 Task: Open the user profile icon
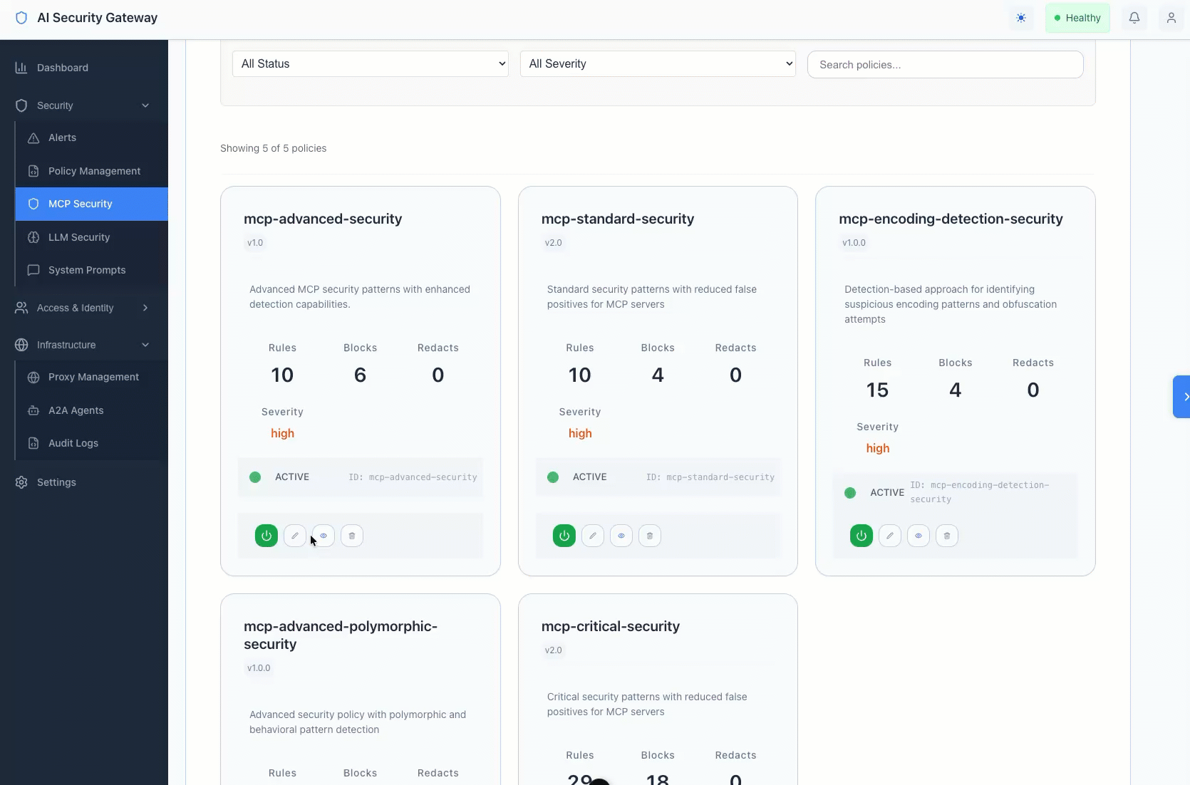click(1172, 18)
